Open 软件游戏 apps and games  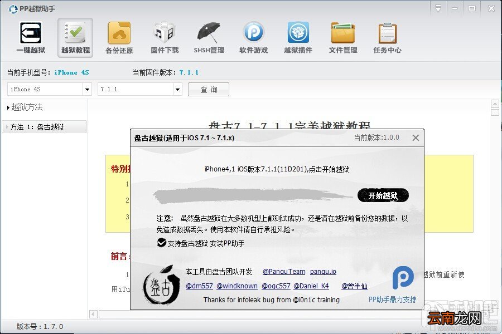pyautogui.click(x=253, y=38)
